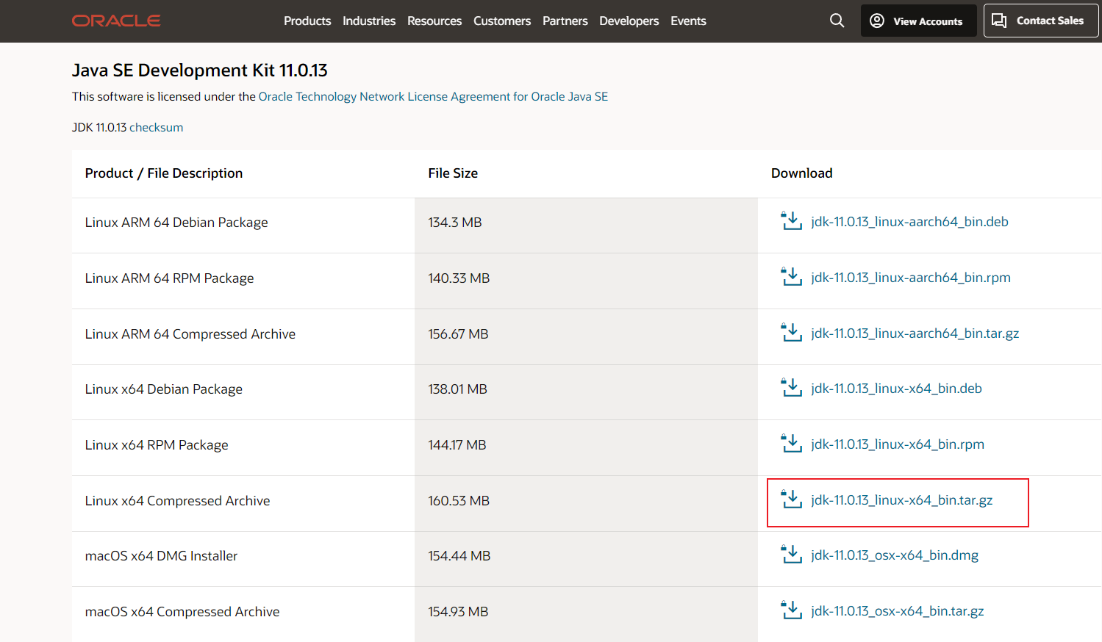The image size is (1102, 642).
Task: Click download icon for linux-aarch64_bin.tar.gz
Action: [792, 333]
